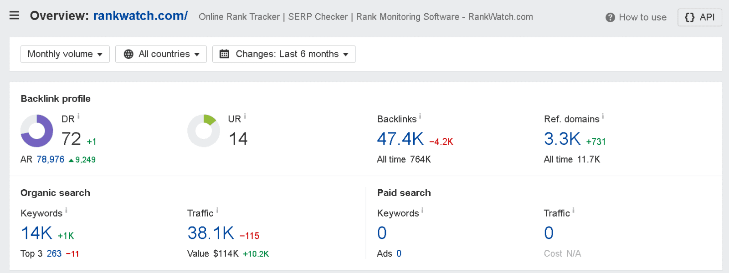The height and width of the screenshot is (273, 729).
Task: Click the -4.2K backlinks change
Action: pos(441,142)
